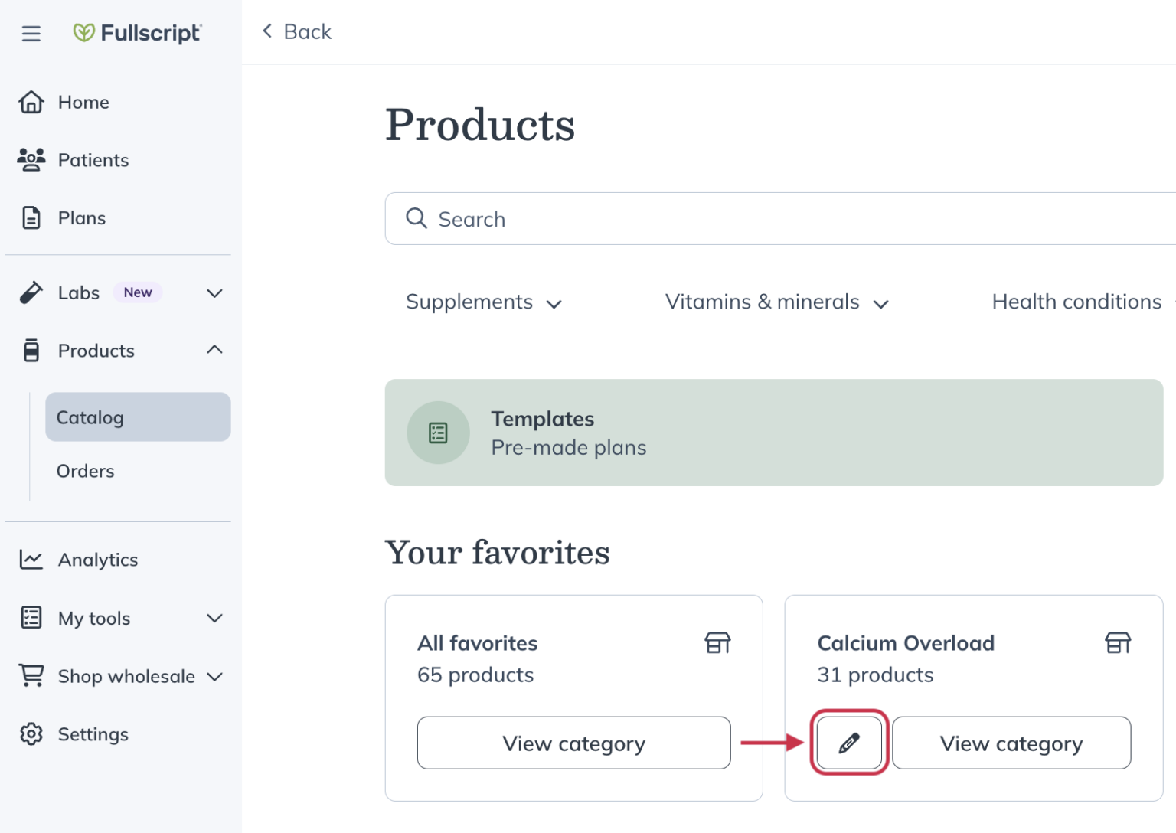This screenshot has height=833, width=1176.
Task: Go to Home in the sidebar
Action: (83, 103)
